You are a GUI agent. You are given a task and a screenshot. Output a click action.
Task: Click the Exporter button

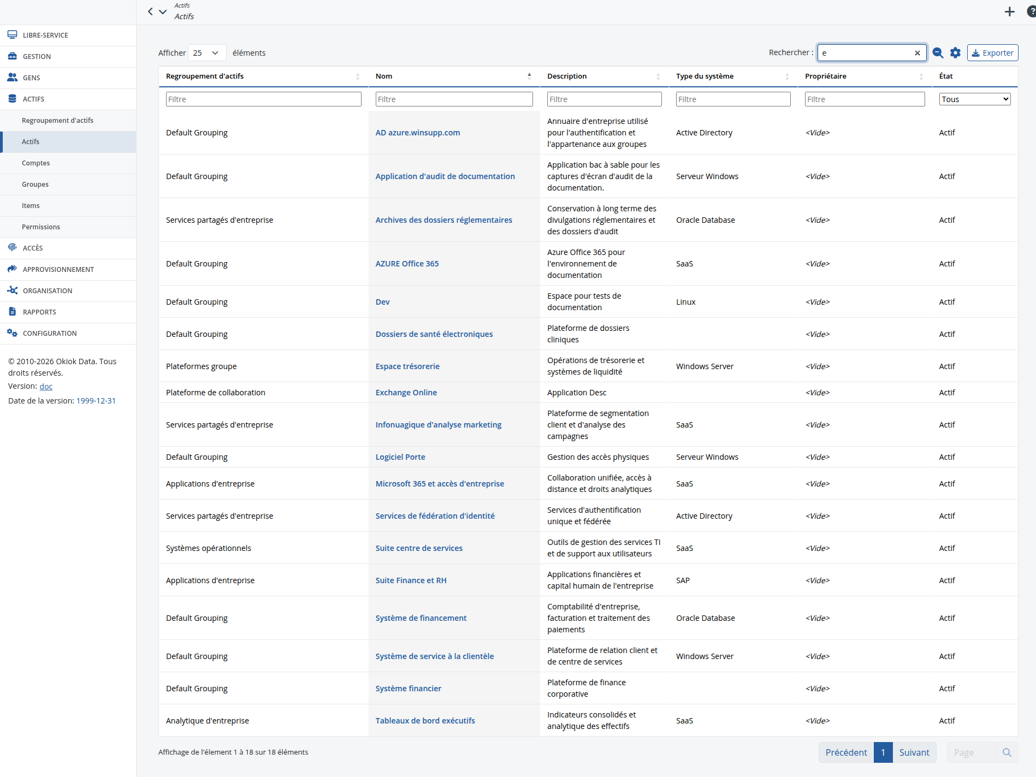coord(992,53)
